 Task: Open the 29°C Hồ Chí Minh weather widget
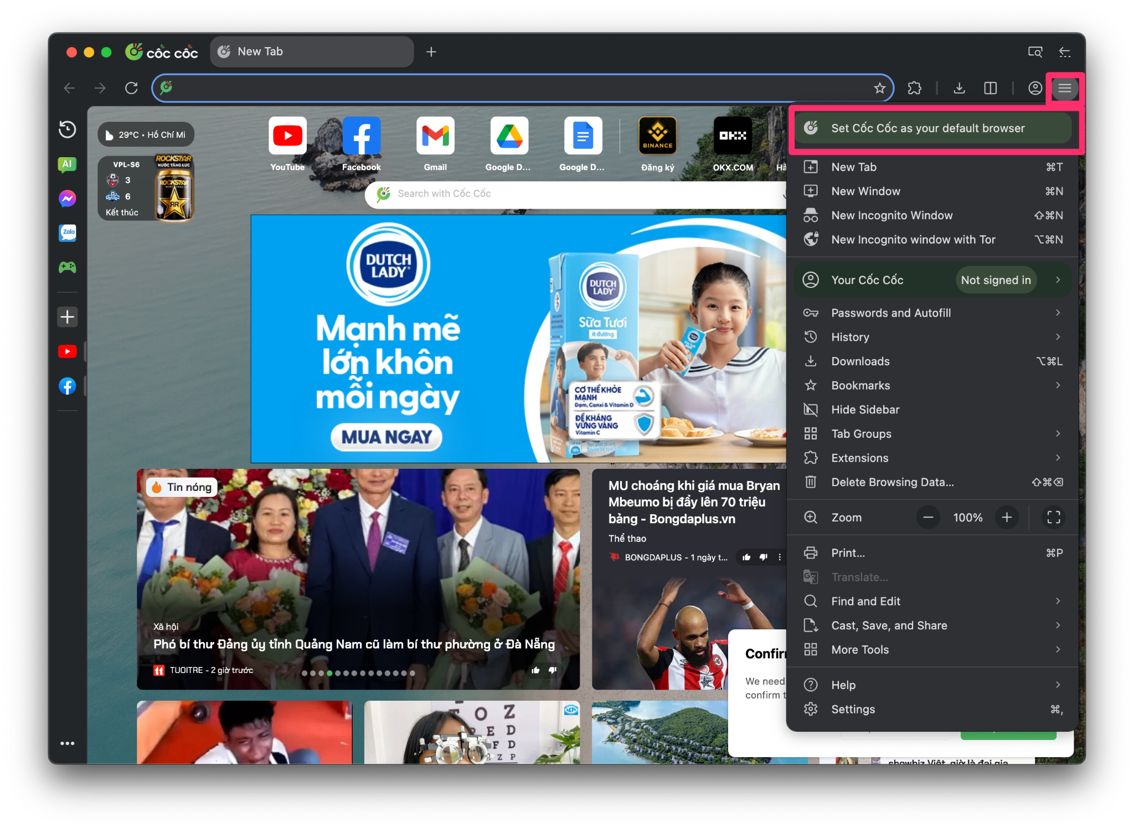click(x=146, y=134)
